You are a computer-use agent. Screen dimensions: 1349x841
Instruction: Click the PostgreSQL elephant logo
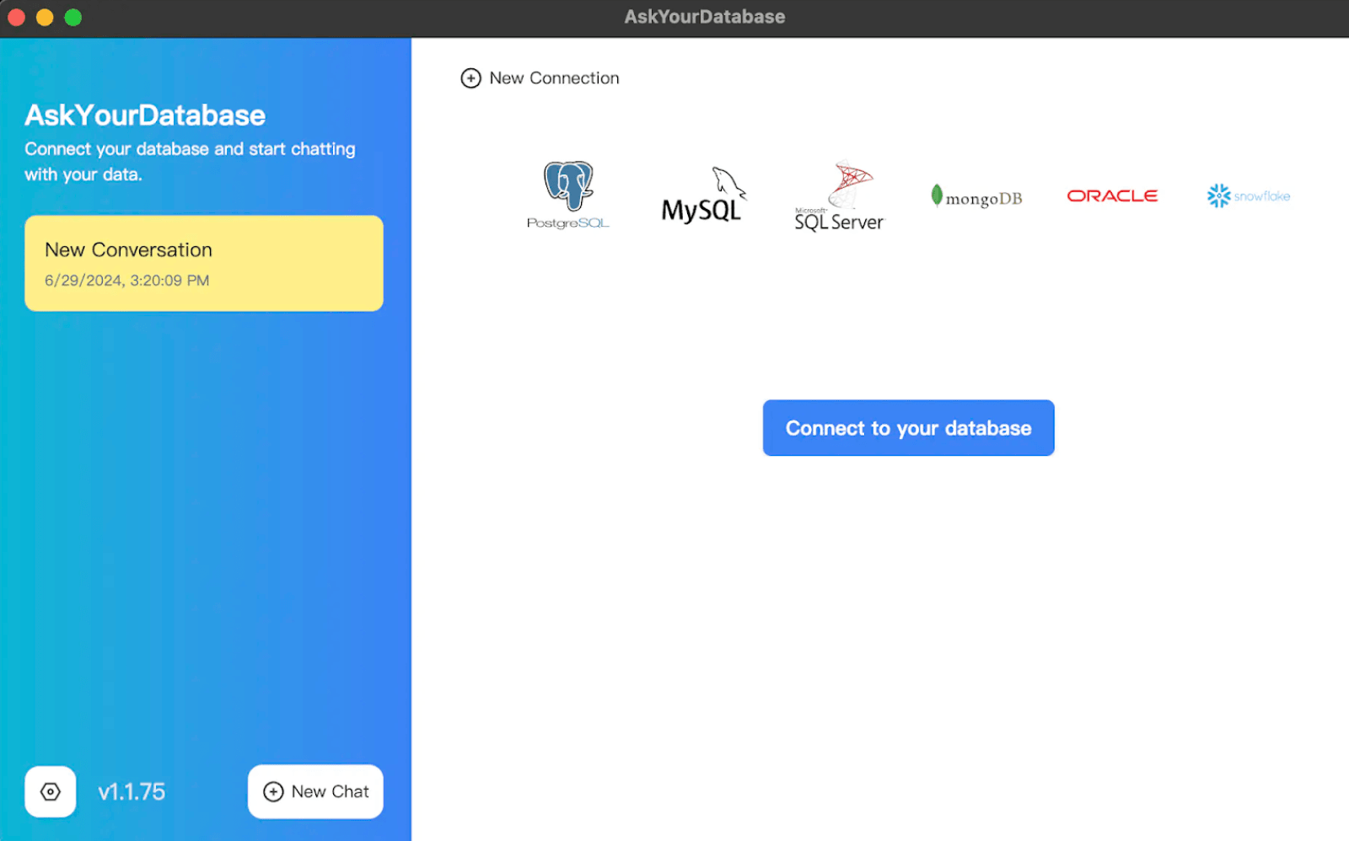(567, 195)
